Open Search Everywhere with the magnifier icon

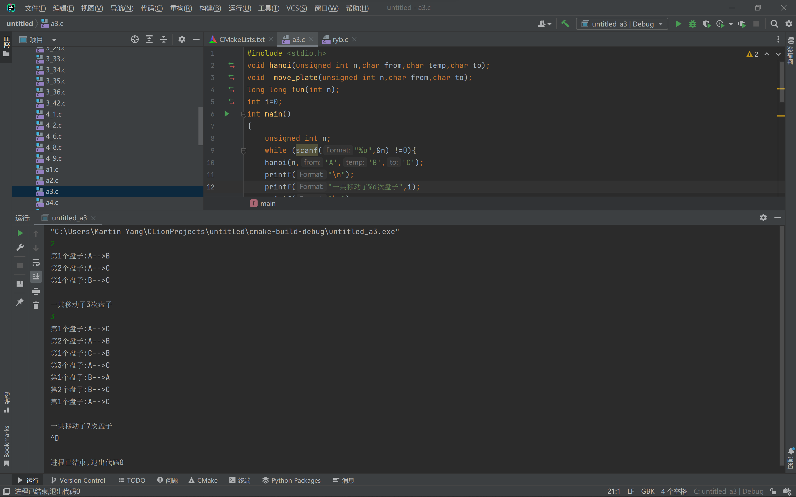(774, 24)
